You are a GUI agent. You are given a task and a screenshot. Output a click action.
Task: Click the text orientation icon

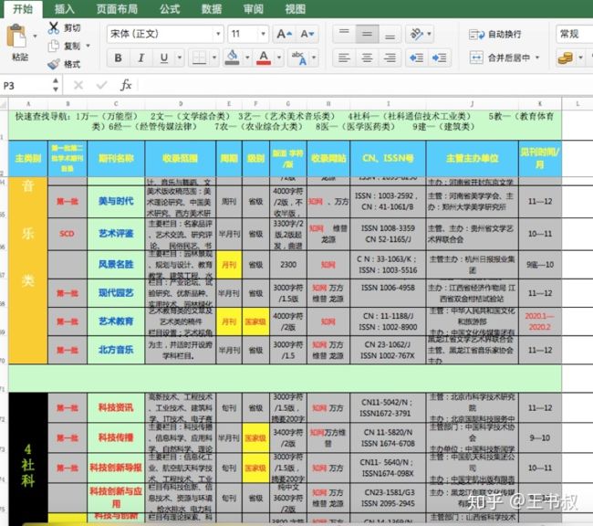(x=417, y=34)
